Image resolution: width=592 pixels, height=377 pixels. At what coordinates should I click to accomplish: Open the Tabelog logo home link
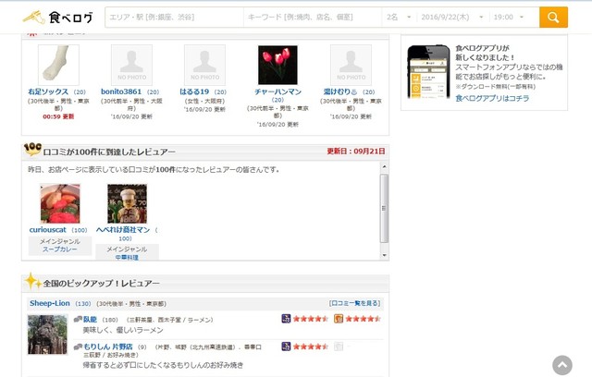tap(55, 17)
